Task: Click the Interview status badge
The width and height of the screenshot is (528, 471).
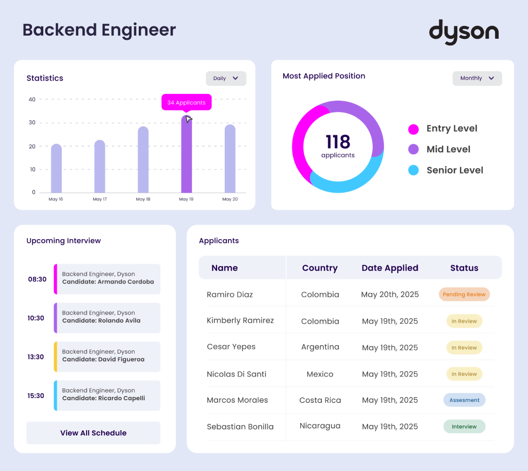Action: tap(464, 427)
